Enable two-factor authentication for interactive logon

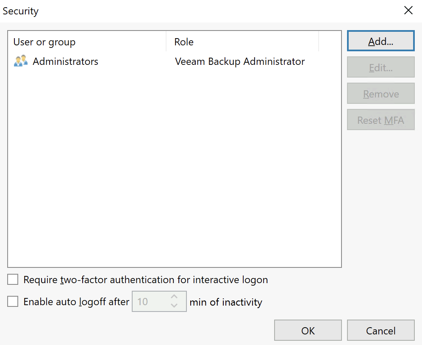pyautogui.click(x=12, y=279)
